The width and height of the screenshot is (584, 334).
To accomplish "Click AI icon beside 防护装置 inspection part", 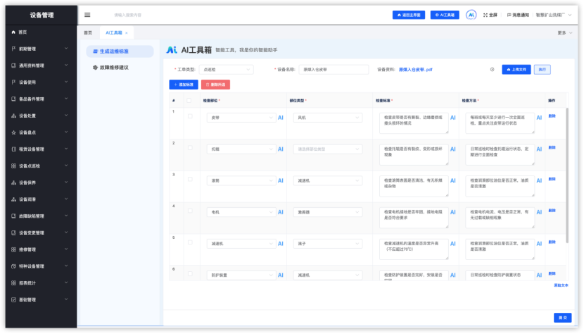I will [x=281, y=275].
